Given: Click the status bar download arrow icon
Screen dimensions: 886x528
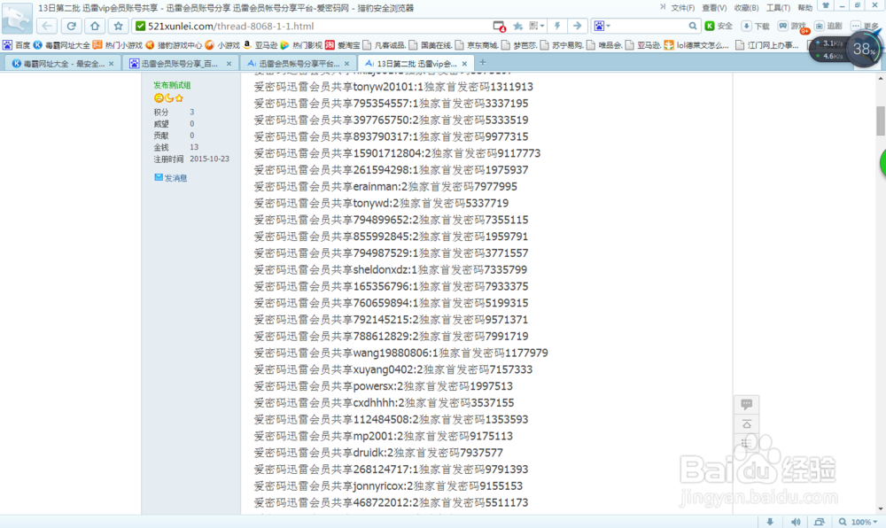Looking at the screenshot, I should tap(770, 522).
